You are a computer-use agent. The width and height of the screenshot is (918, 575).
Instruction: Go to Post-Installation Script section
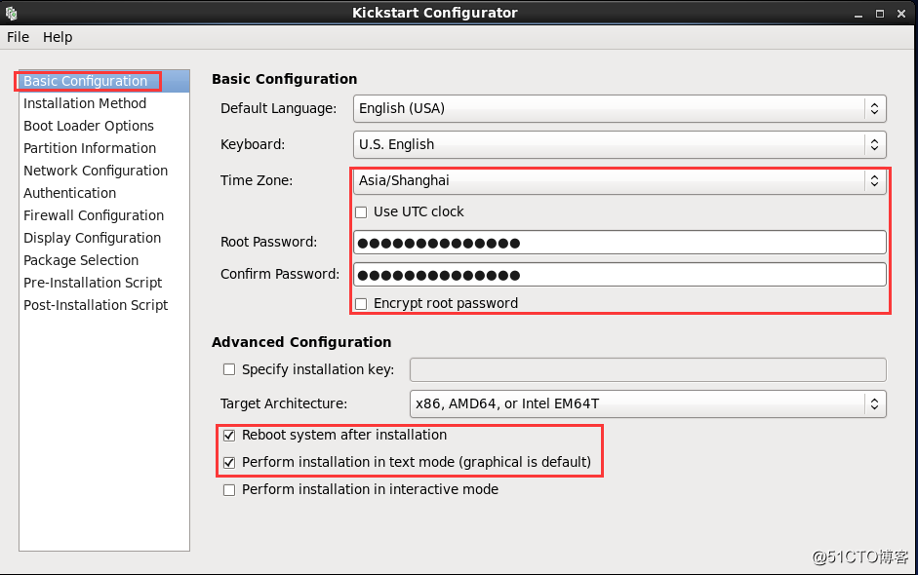104,305
